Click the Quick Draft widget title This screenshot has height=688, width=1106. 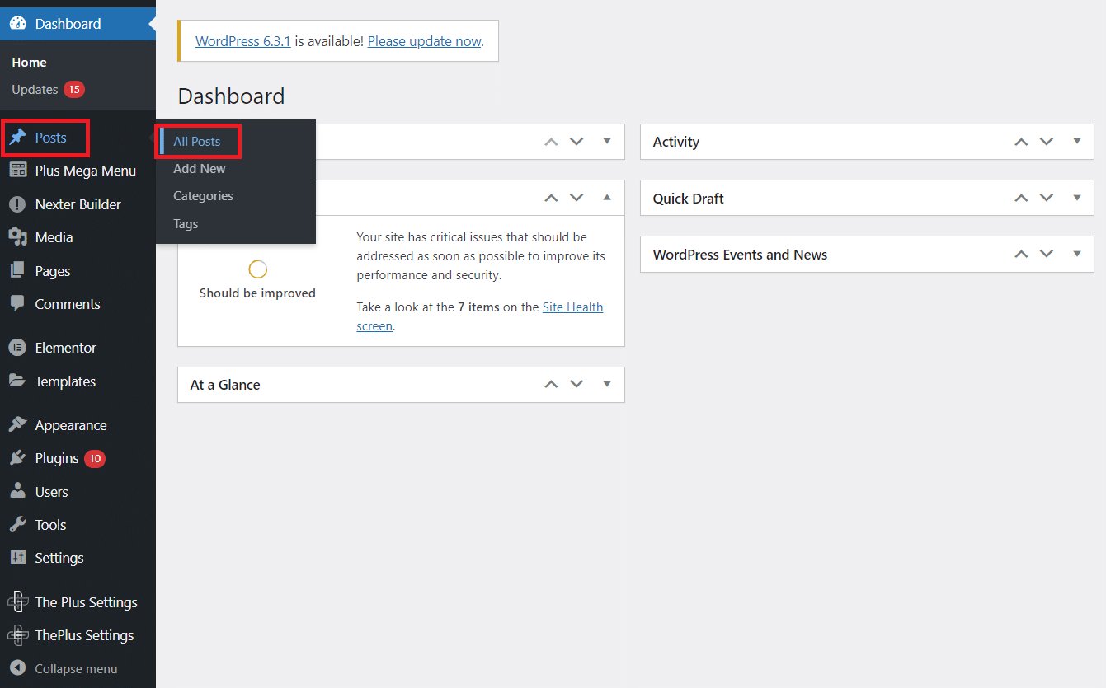689,199
